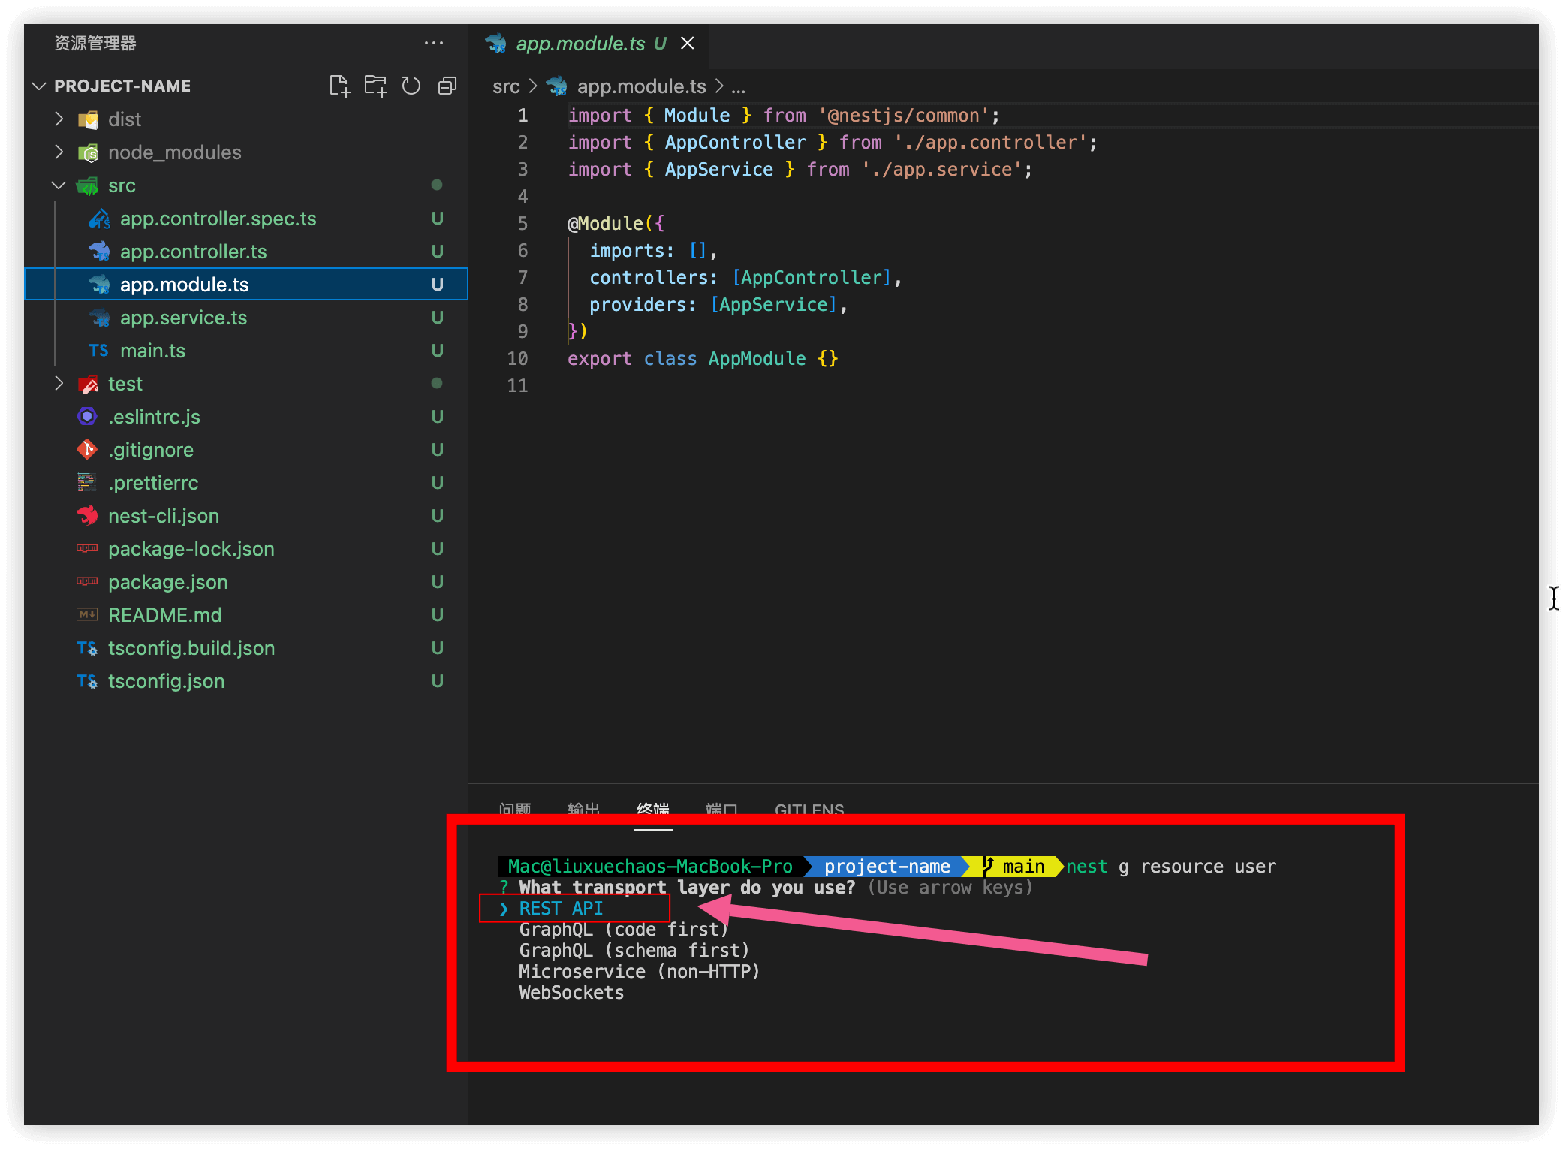This screenshot has width=1563, height=1149.
Task: Click the test folder icon
Action: point(88,384)
